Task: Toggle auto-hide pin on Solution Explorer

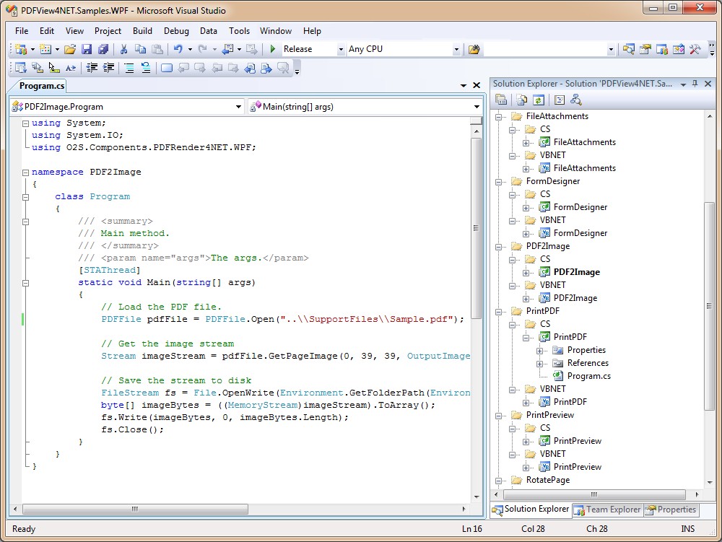Action: click(x=695, y=84)
